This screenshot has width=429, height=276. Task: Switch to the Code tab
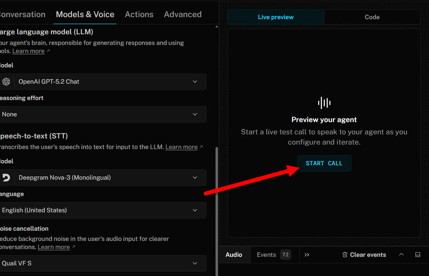click(x=372, y=17)
